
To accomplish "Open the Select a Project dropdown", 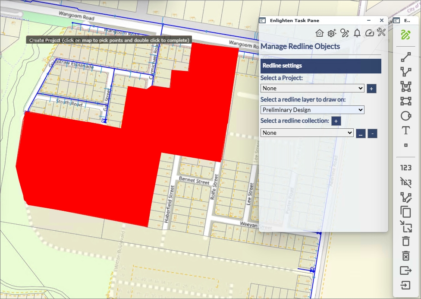I will [x=312, y=88].
